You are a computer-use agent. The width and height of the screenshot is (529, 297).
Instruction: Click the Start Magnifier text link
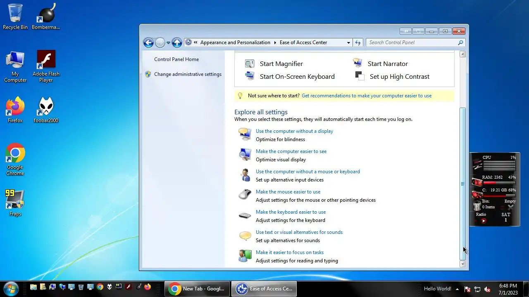(x=281, y=64)
